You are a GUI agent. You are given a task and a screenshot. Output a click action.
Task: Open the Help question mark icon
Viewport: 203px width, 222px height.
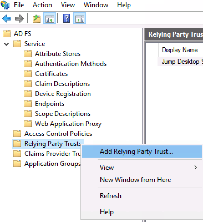[x=66, y=18]
